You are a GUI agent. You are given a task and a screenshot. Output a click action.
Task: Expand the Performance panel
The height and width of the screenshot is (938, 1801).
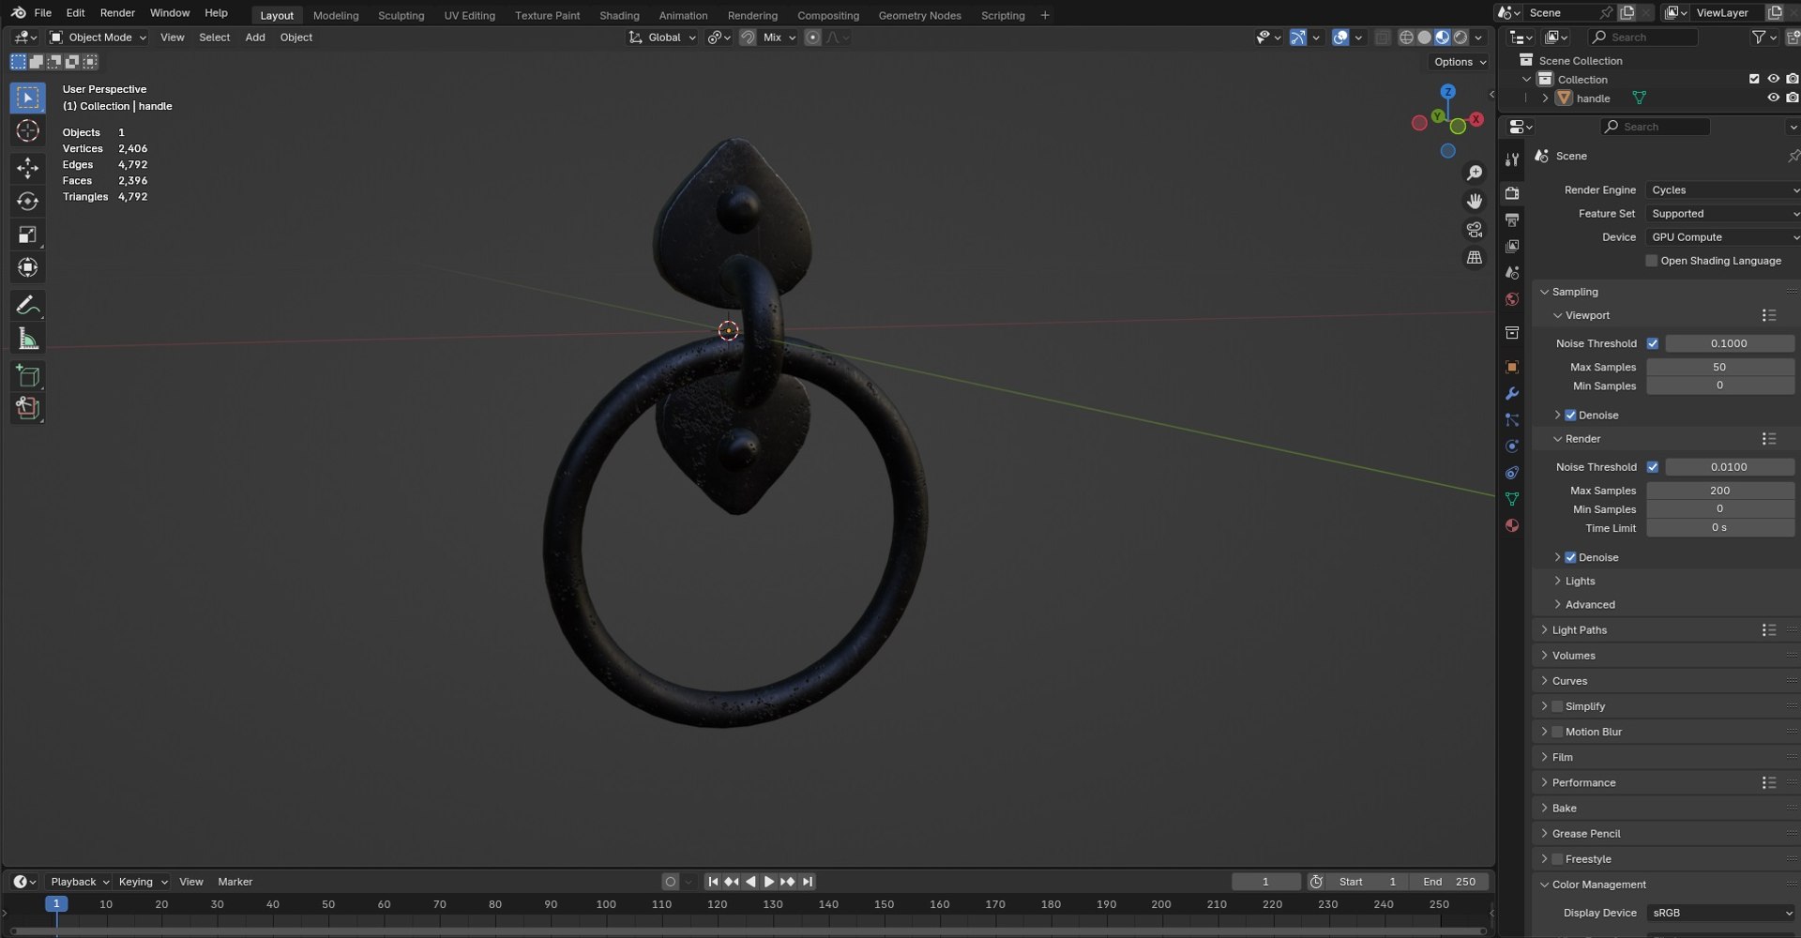[1583, 783]
